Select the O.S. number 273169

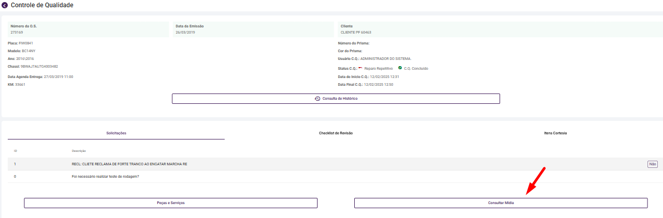[x=17, y=33]
